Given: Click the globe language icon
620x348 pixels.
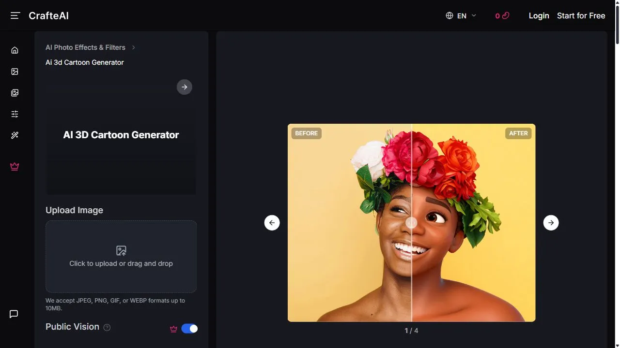Looking at the screenshot, I should coord(449,15).
